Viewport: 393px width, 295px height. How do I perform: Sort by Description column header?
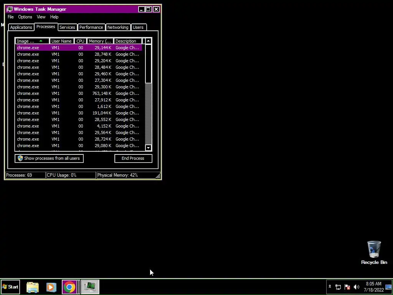click(x=127, y=41)
